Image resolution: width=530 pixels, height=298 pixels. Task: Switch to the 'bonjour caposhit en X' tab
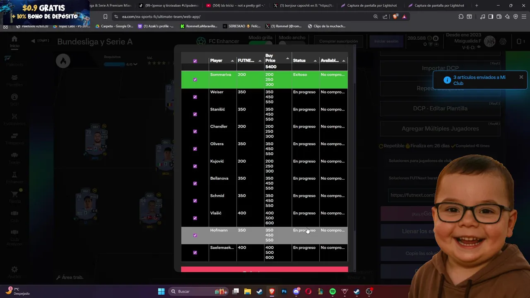(x=303, y=5)
